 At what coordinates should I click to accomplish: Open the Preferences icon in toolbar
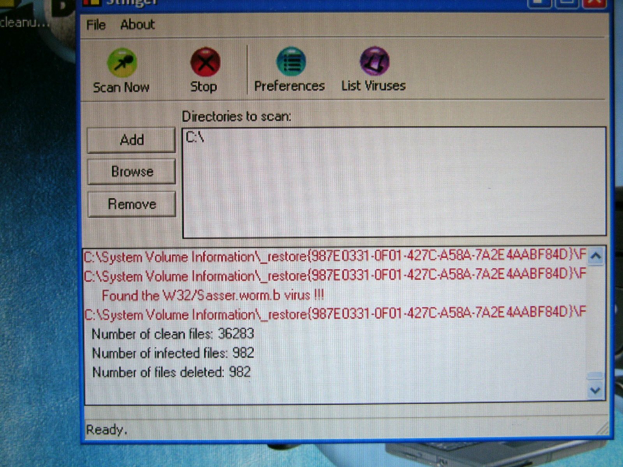[x=290, y=70]
